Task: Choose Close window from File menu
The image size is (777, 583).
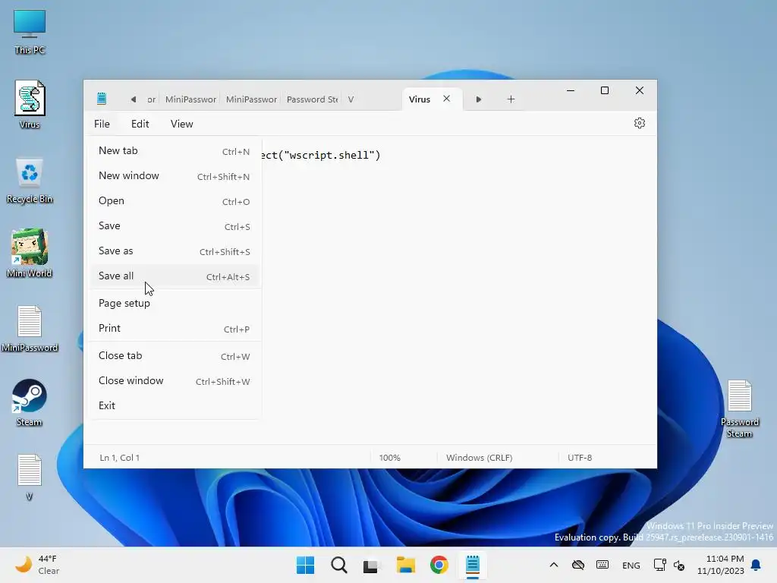Action: 175,381
